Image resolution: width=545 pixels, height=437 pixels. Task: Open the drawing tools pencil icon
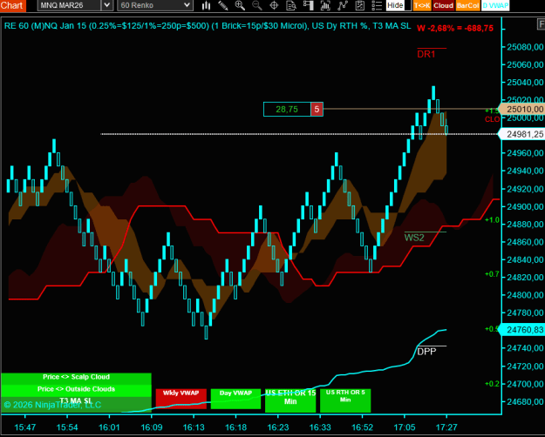click(x=223, y=5)
